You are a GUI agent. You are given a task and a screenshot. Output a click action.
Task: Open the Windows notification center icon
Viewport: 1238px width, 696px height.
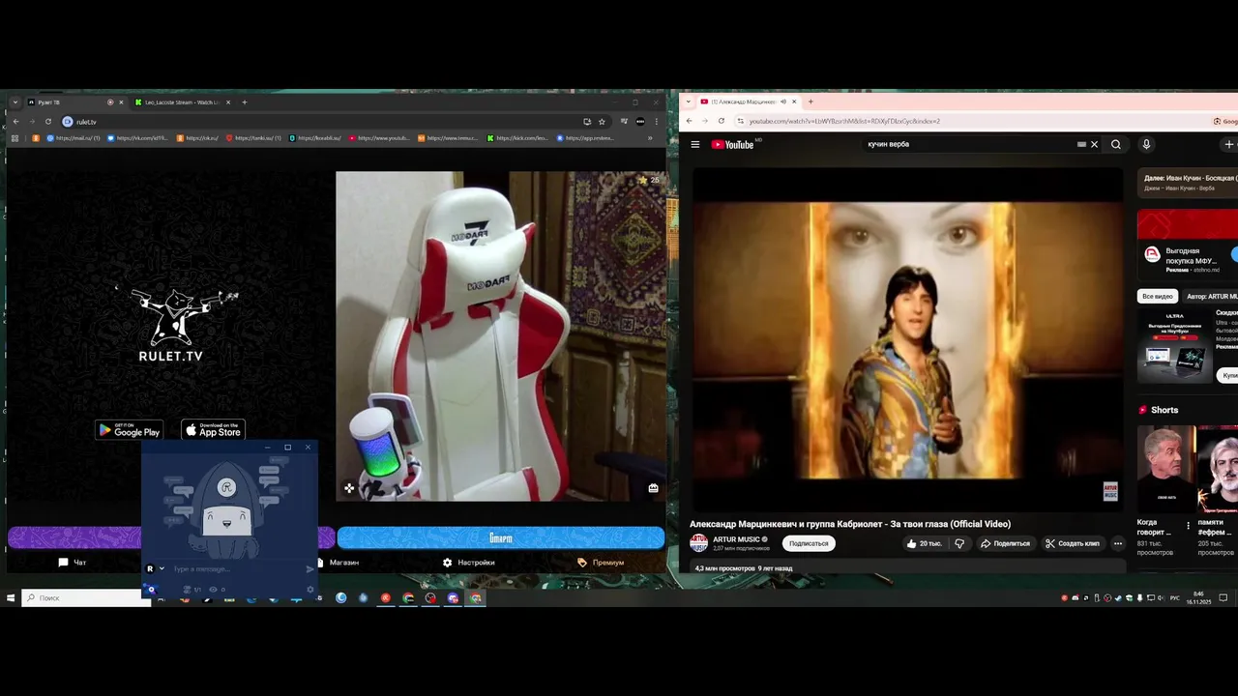[x=1223, y=598]
